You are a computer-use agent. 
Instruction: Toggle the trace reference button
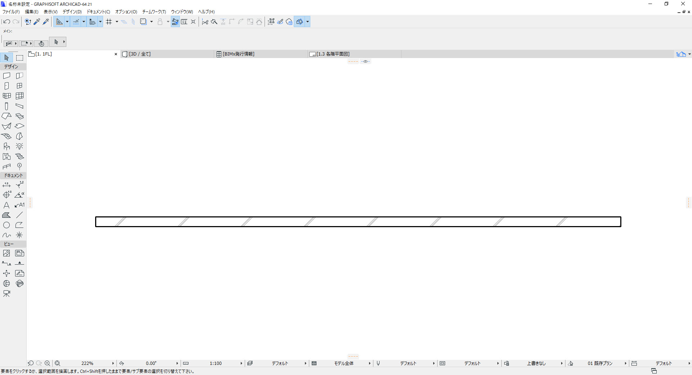click(x=143, y=22)
